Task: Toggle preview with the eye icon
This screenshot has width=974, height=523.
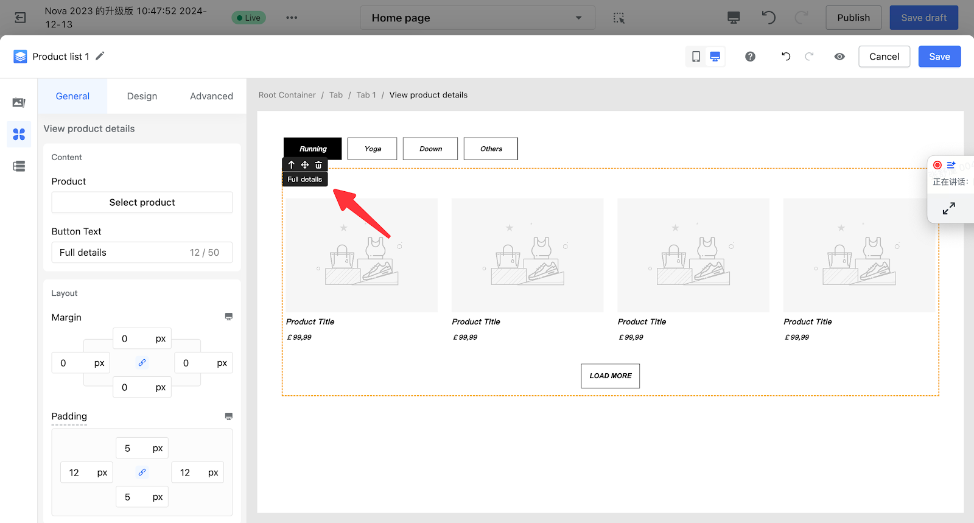Action: click(839, 57)
